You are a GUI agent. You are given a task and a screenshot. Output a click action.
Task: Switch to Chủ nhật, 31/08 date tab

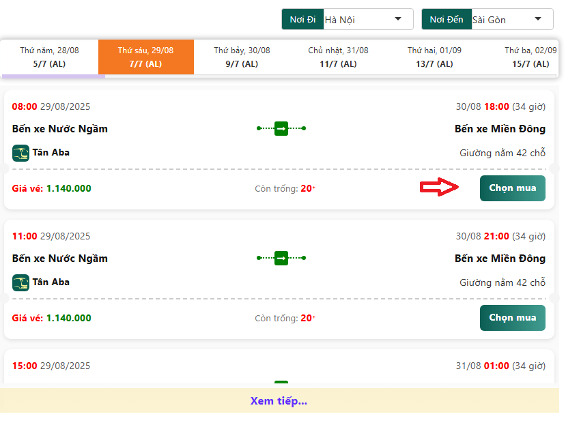[338, 57]
